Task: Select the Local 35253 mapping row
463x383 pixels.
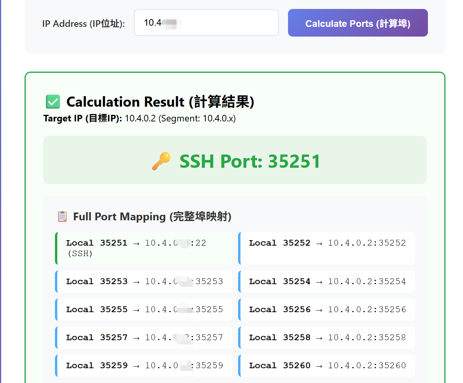Action: click(144, 281)
